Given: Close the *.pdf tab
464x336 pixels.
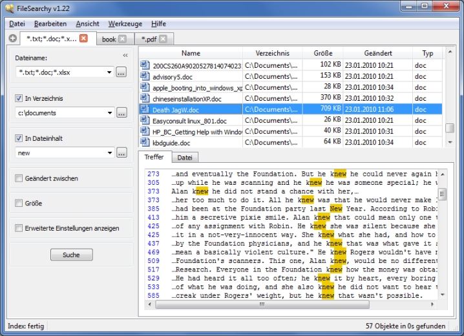Looking at the screenshot, I should [163, 39].
